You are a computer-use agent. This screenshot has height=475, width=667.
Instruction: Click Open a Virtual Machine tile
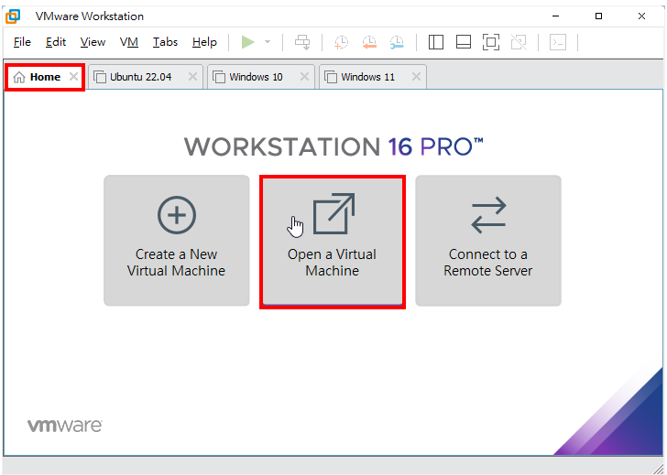point(333,242)
